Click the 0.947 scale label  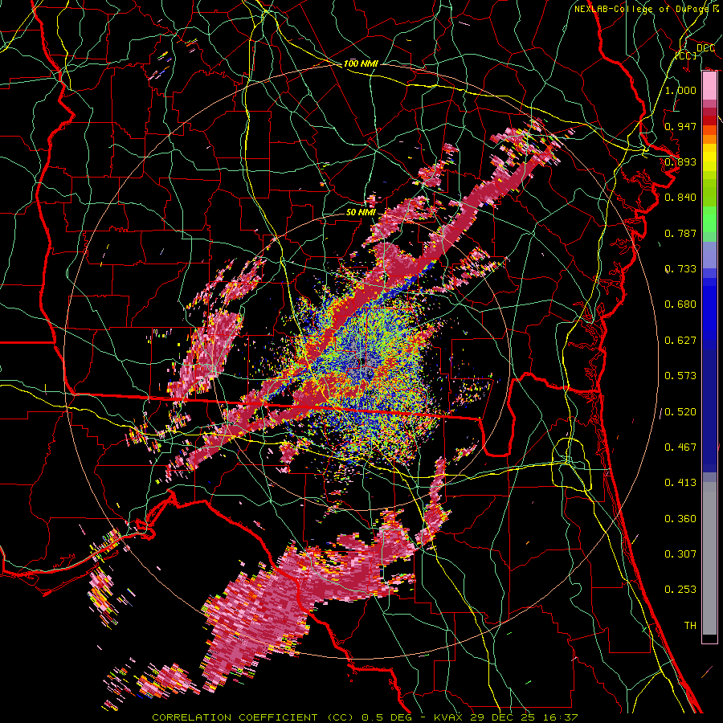[x=680, y=126]
